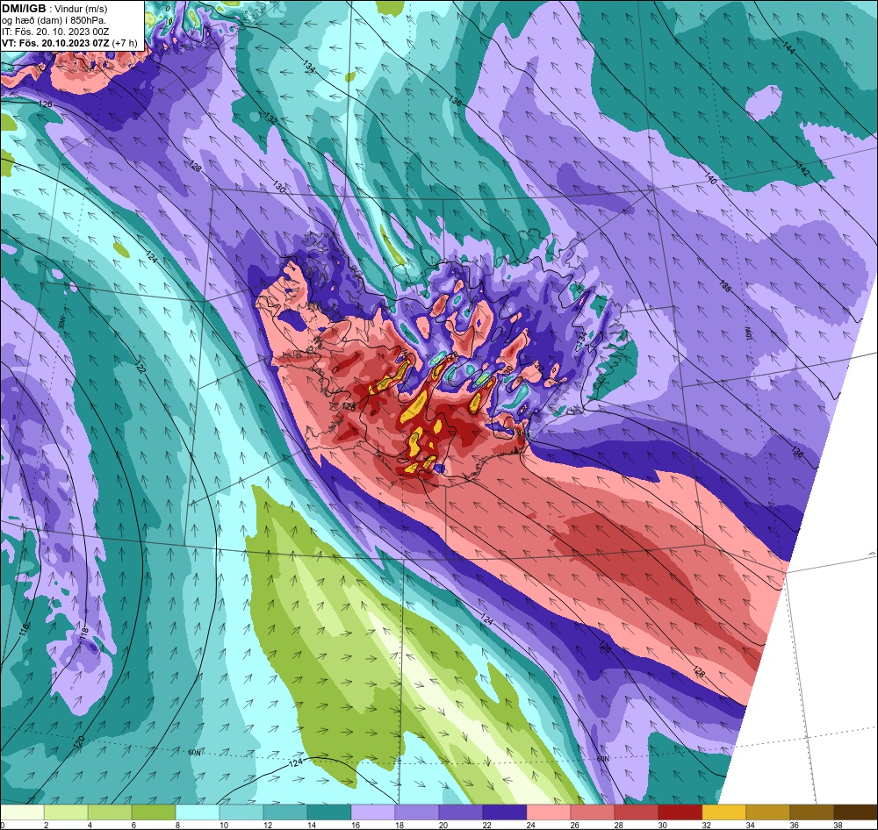
Task: Click the dark red 30–32 m/s legend swatch
Action: click(680, 812)
